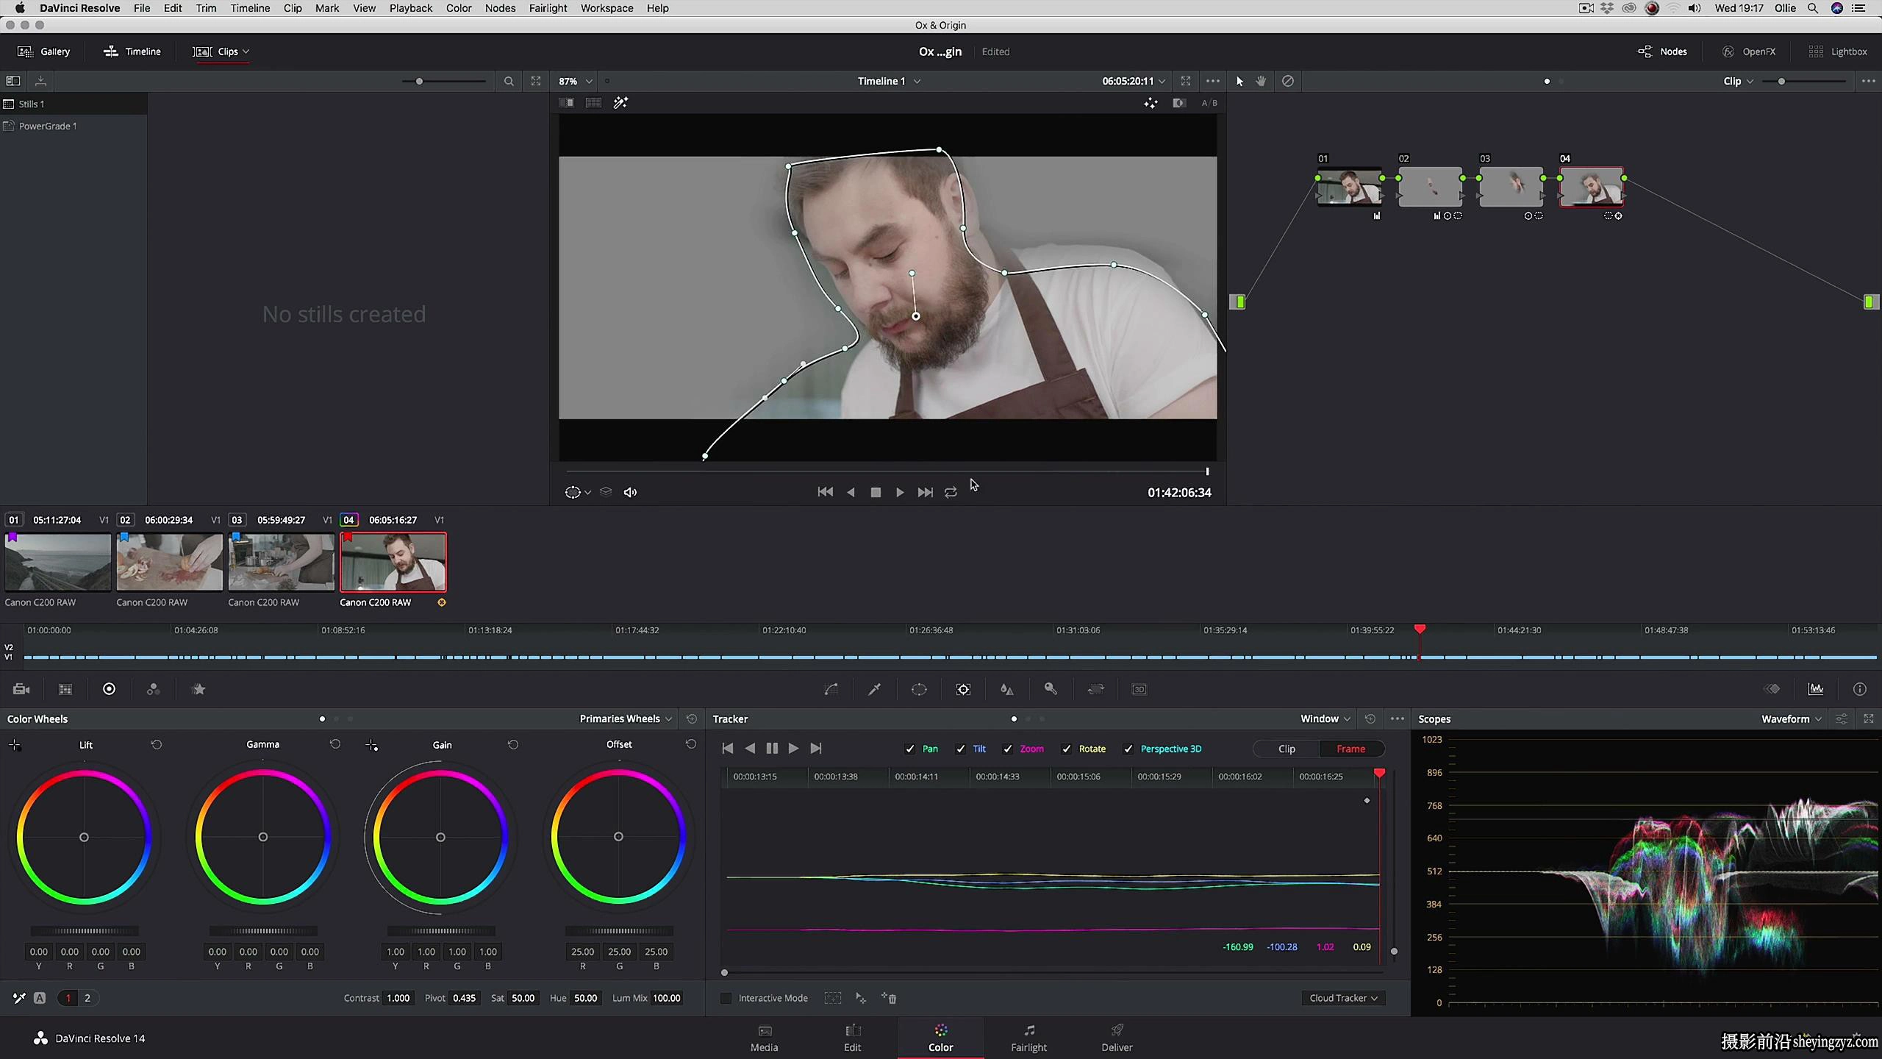This screenshot has height=1059, width=1882.
Task: Select the hand pan tool in node graph
Action: coord(1262,81)
